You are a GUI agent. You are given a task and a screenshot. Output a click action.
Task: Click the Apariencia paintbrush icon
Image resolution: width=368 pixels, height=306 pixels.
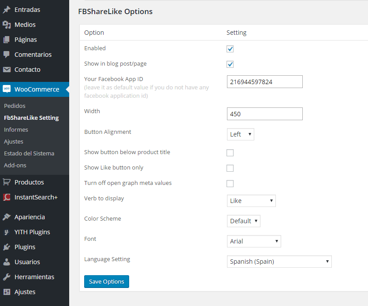click(7, 217)
